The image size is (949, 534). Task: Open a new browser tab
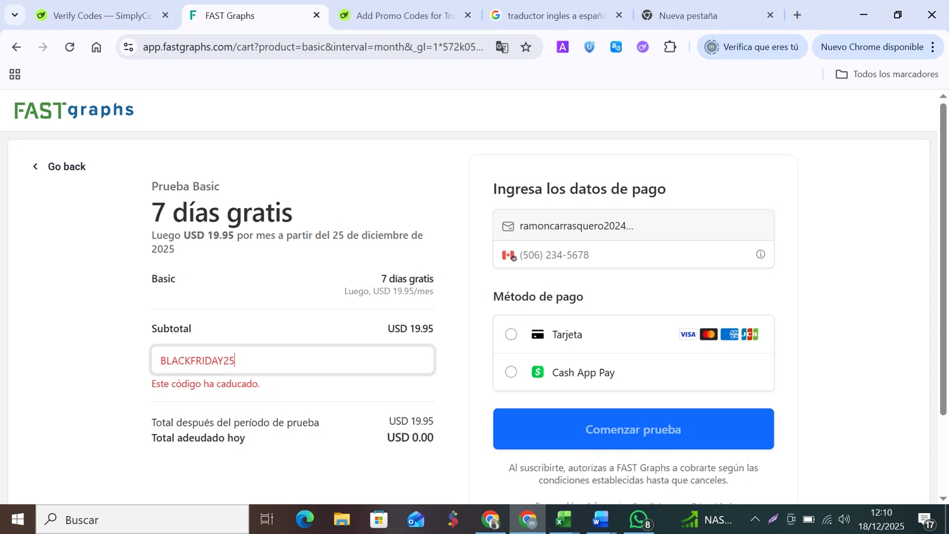(797, 15)
